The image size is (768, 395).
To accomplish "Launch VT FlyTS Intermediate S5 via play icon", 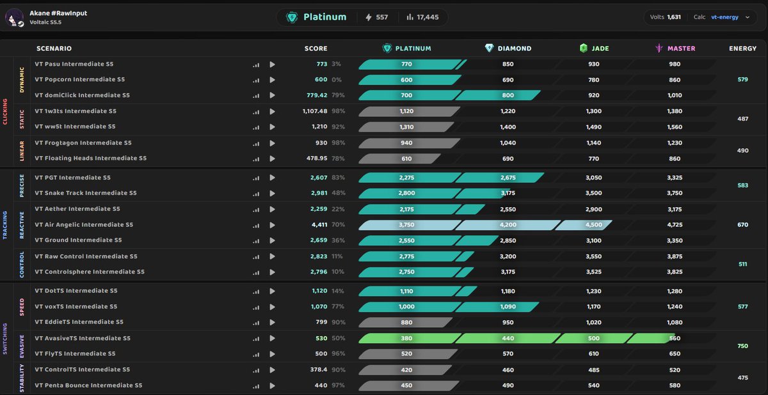I will coord(272,353).
